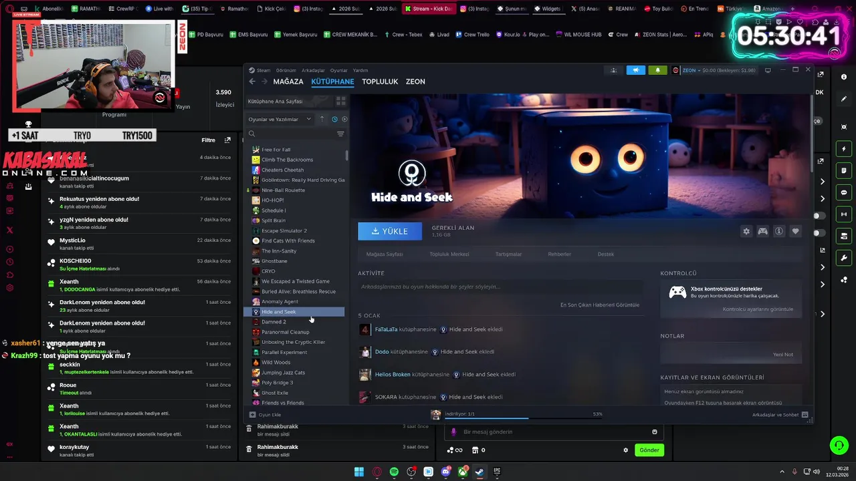The image size is (856, 481).
Task: Show hidden system tray icons chevron
Action: pyautogui.click(x=783, y=472)
